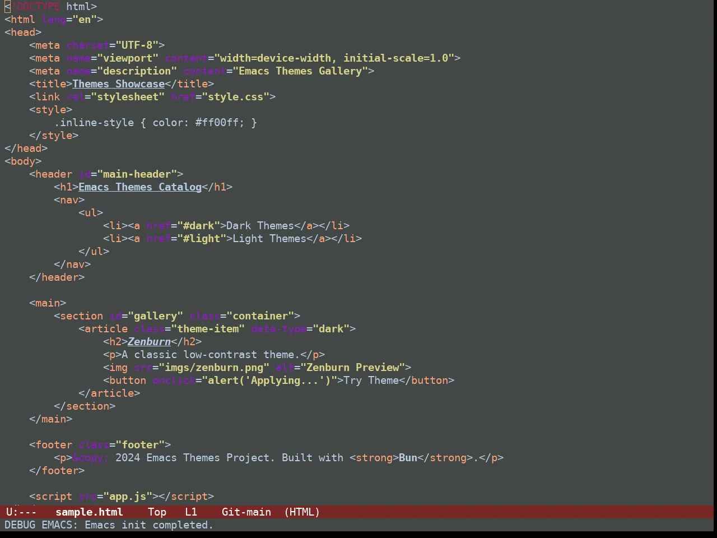Click the Top position indicator in mode line

[157, 512]
